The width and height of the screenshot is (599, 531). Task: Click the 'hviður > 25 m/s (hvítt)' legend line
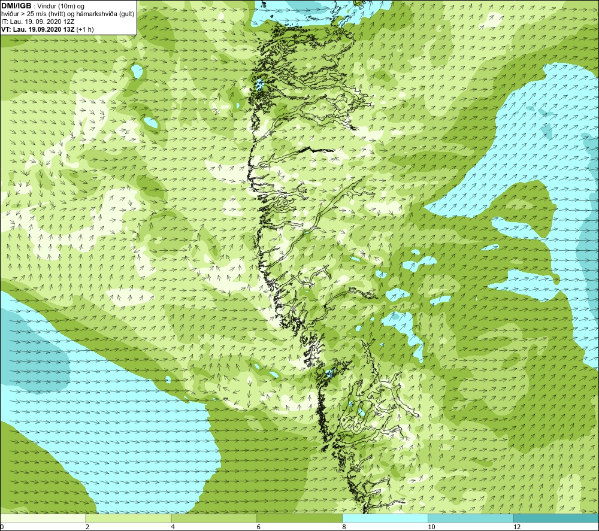68,14
